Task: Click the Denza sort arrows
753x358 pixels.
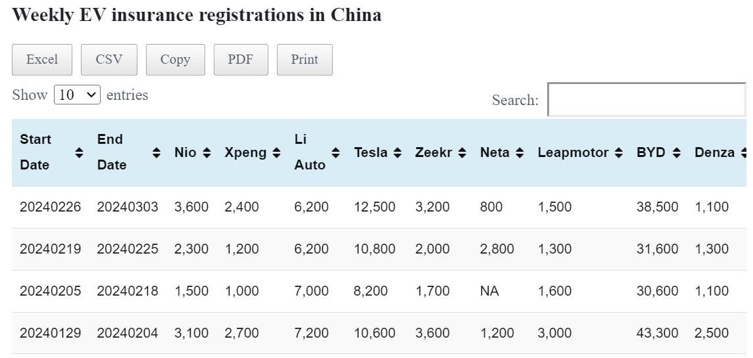Action: pos(744,152)
